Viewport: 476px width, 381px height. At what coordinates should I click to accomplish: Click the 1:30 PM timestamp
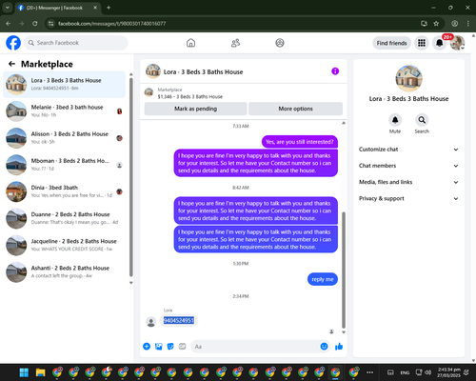tap(241, 264)
